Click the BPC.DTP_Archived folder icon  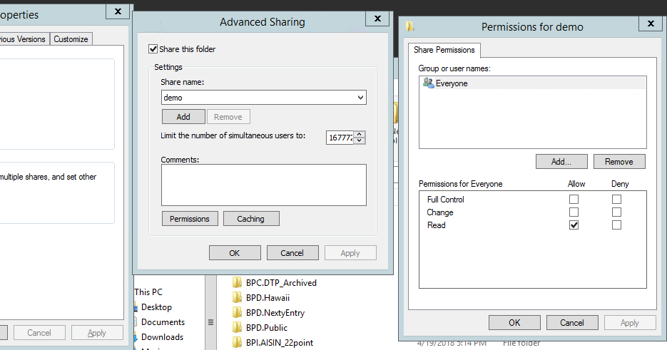(x=238, y=282)
